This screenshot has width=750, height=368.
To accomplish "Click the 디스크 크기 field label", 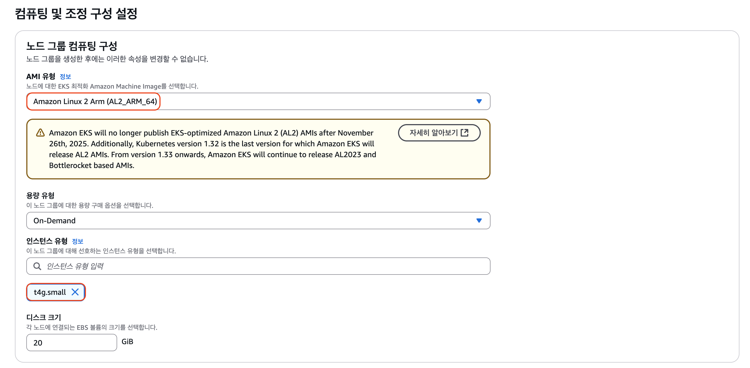I will click(x=44, y=317).
